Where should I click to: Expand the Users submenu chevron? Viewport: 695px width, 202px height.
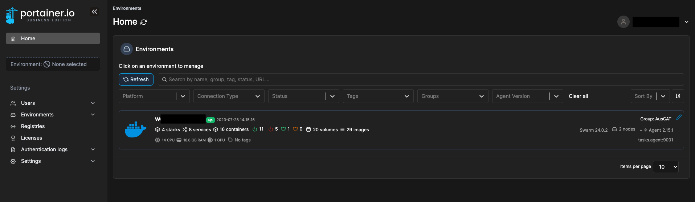tap(93, 103)
